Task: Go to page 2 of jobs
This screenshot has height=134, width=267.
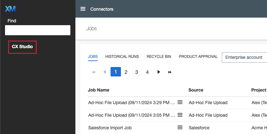Action: 126,72
